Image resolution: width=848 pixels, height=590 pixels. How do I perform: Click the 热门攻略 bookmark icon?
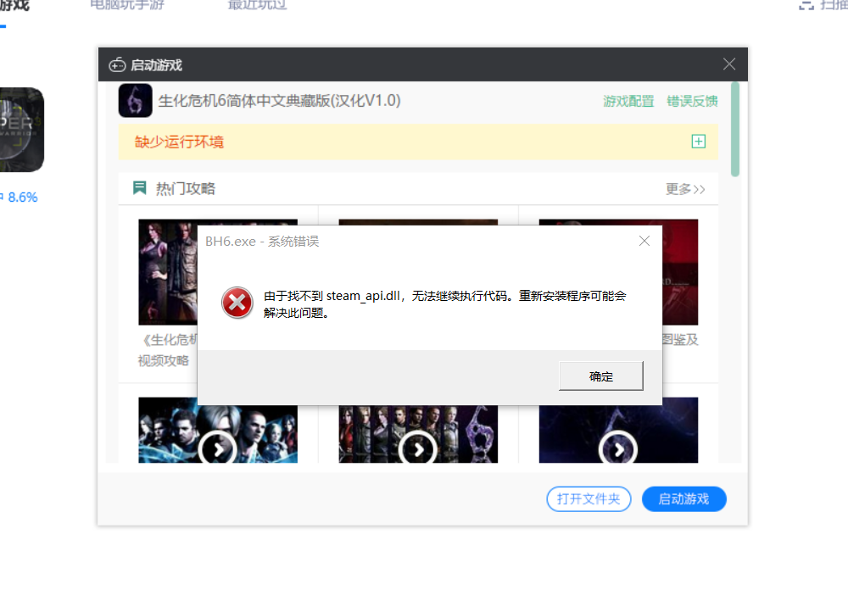(x=140, y=187)
